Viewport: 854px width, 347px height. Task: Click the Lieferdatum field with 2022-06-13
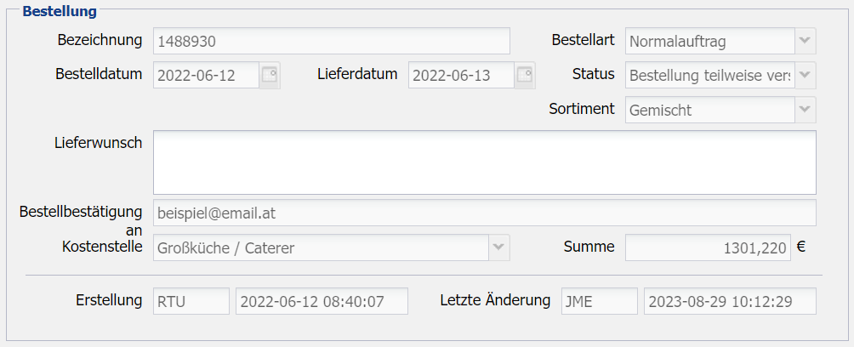(461, 75)
